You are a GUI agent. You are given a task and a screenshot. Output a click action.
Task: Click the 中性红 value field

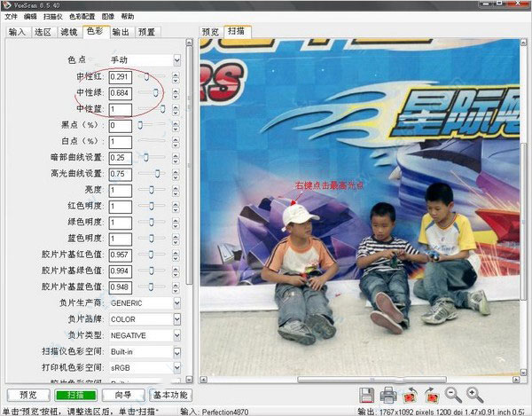pyautogui.click(x=120, y=77)
